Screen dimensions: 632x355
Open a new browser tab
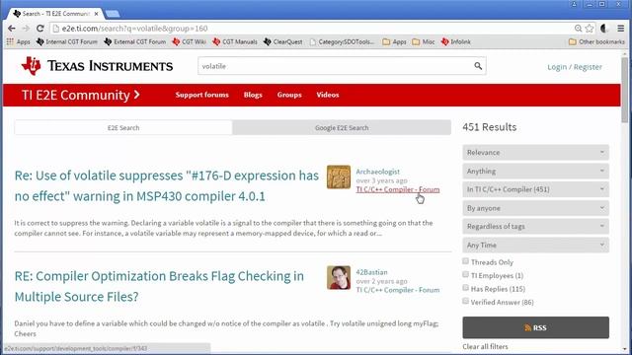(x=112, y=14)
